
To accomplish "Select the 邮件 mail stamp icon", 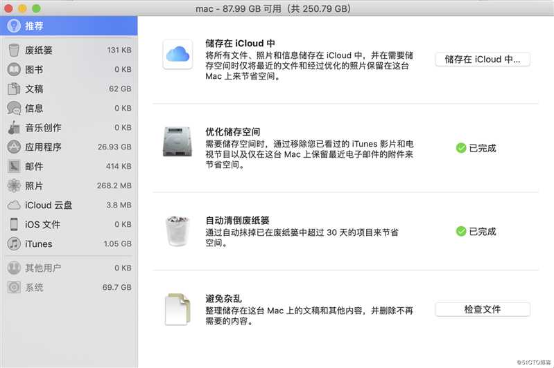I will (14, 166).
